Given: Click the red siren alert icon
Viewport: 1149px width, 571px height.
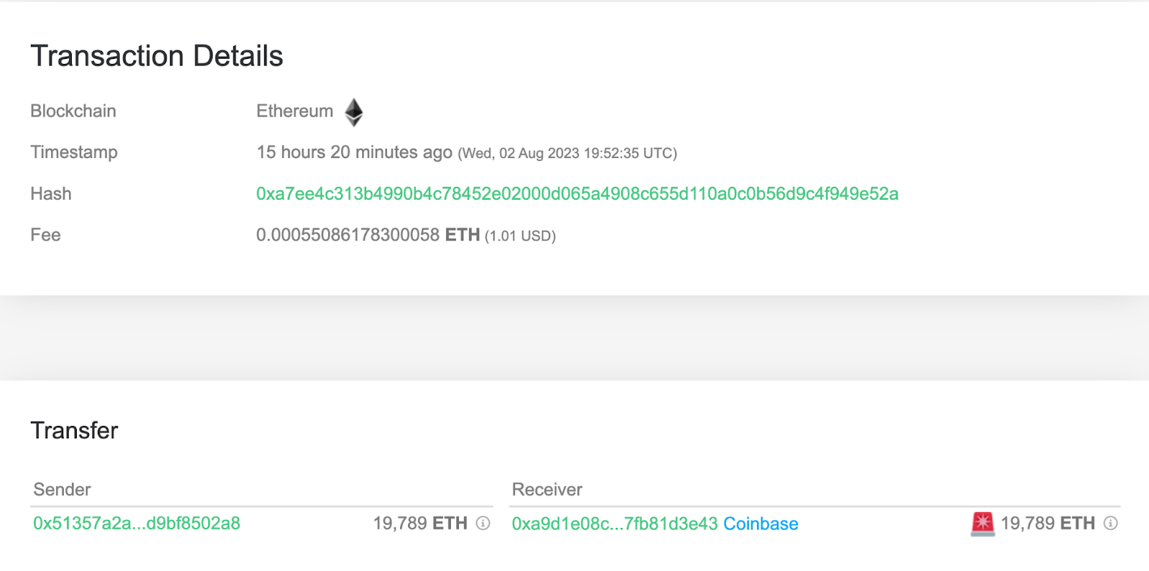Looking at the screenshot, I should coord(982,524).
